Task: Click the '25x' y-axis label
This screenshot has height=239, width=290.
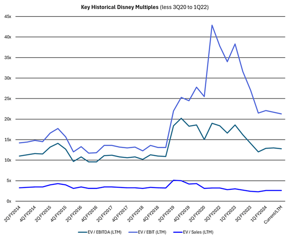Action: point(8,98)
